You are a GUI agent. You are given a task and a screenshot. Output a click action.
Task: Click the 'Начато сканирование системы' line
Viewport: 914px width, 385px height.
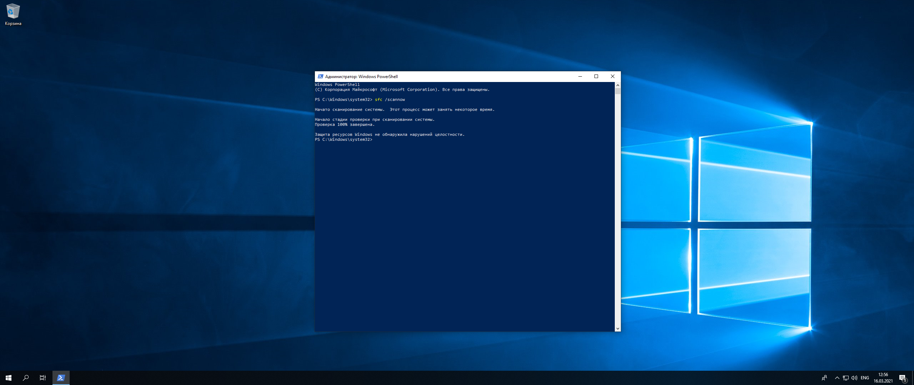405,109
